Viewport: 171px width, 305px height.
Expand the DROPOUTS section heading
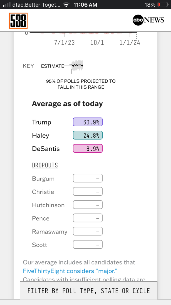[x=45, y=165]
